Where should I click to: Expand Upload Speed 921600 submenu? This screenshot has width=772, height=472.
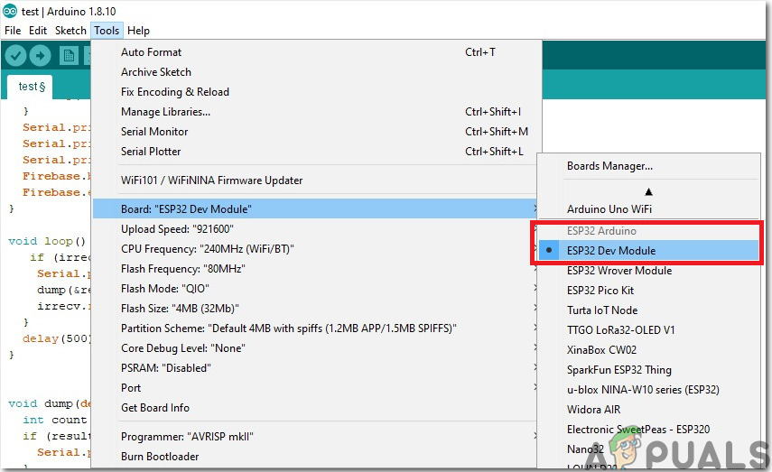click(315, 229)
